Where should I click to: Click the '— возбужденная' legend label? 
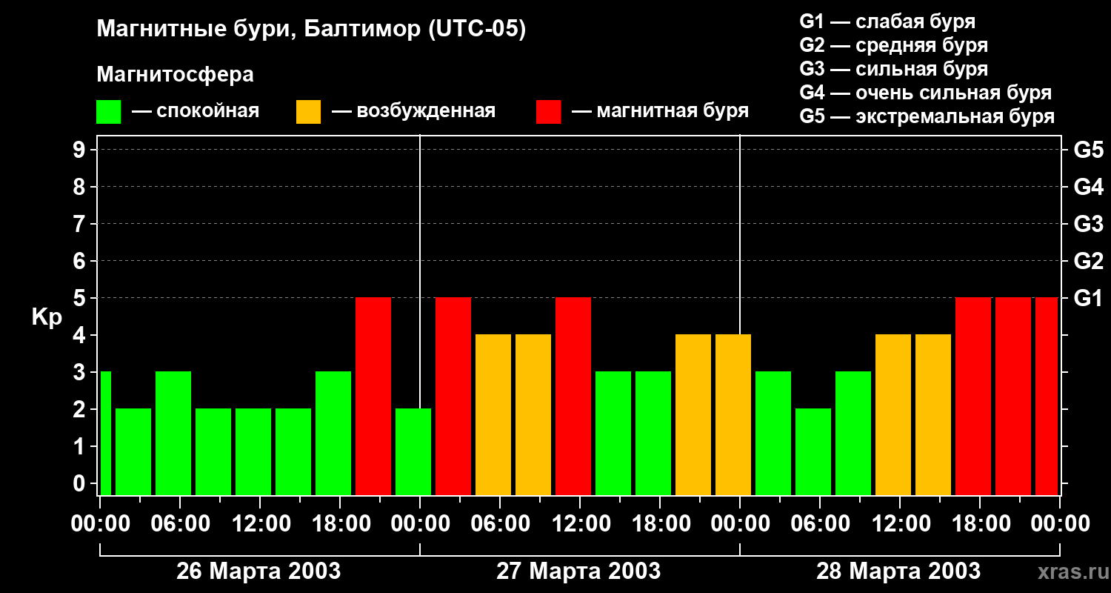[413, 111]
